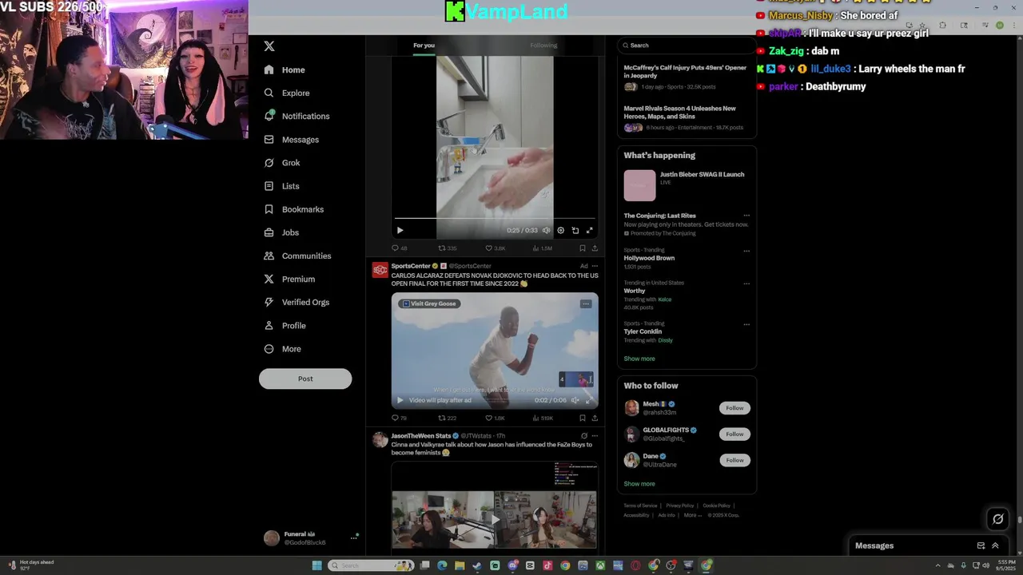
Task: Unmute the SportsCenter ad video
Action: [575, 400]
